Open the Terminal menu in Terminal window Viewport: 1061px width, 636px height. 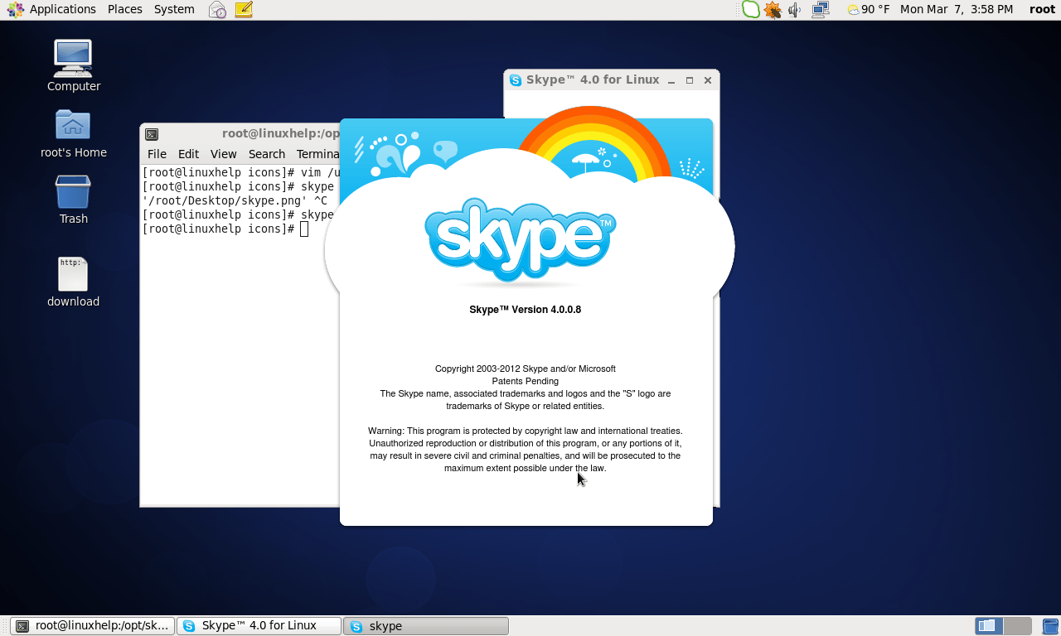pos(318,154)
